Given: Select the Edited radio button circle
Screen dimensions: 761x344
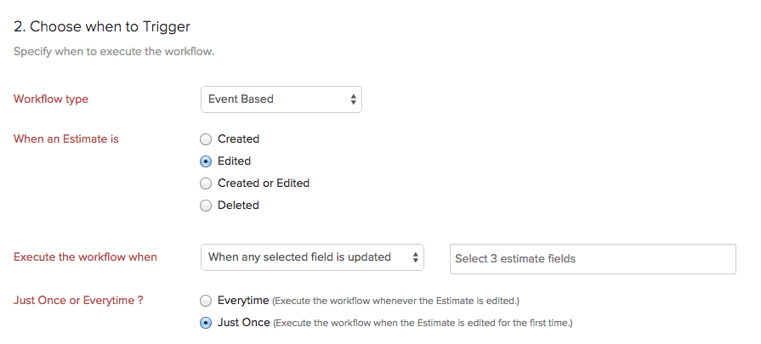Looking at the screenshot, I should (x=206, y=161).
